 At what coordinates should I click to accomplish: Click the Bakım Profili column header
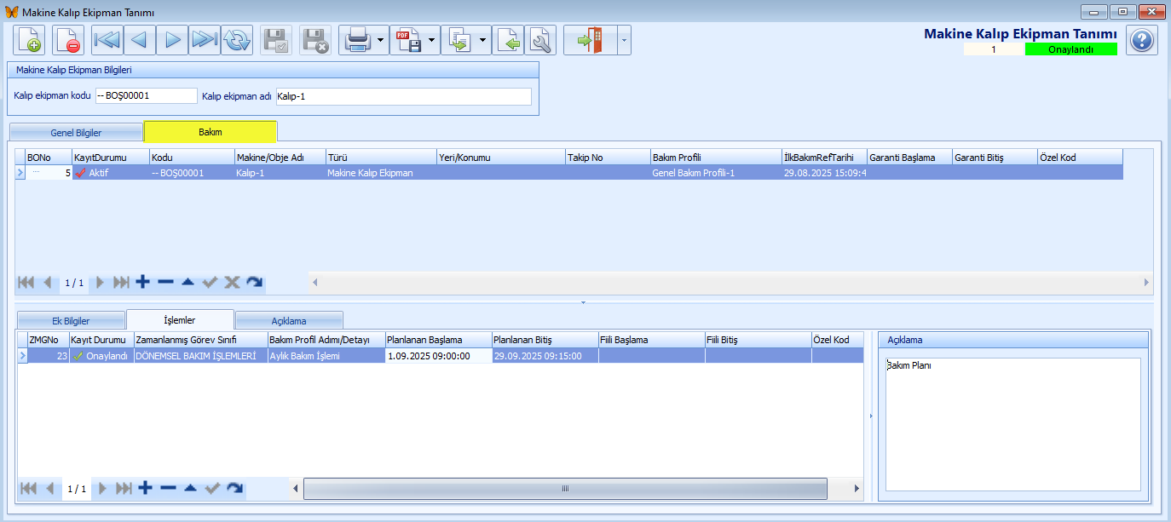coord(715,158)
